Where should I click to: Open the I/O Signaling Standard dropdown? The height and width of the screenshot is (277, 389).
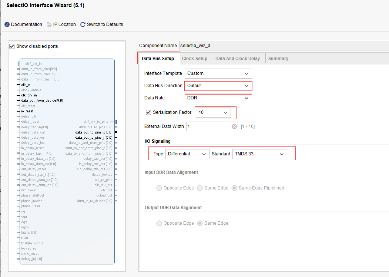pyautogui.click(x=259, y=154)
